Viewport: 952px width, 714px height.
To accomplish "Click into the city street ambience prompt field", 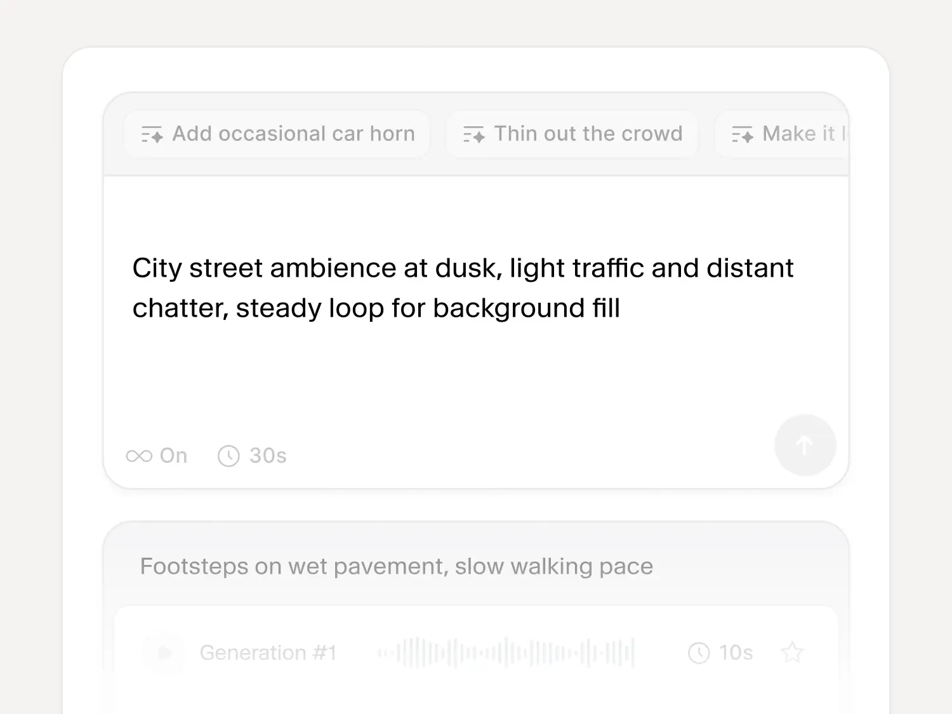I will click(x=476, y=298).
